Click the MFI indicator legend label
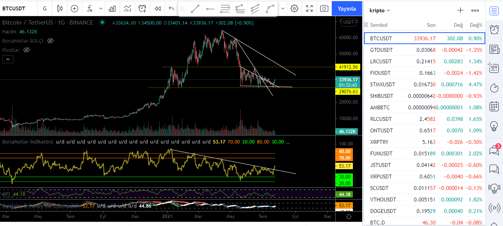This screenshot has width=503, height=226. coord(6,194)
